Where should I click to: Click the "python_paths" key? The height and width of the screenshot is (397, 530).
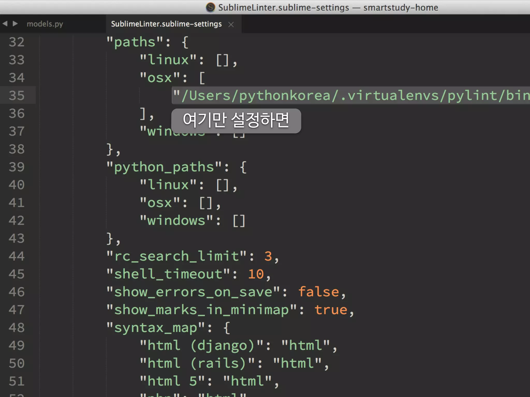point(164,167)
